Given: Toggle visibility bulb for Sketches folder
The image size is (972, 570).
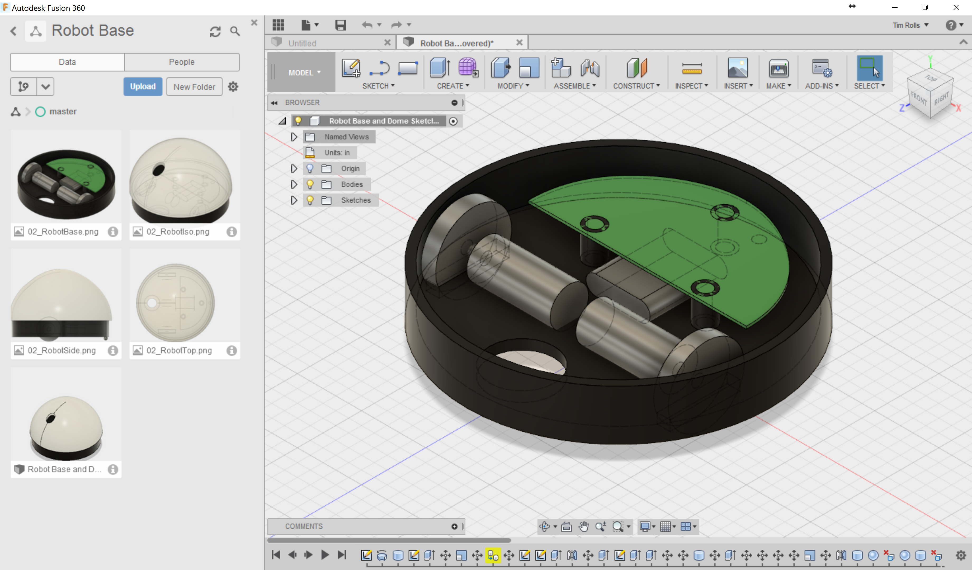Looking at the screenshot, I should (x=310, y=200).
